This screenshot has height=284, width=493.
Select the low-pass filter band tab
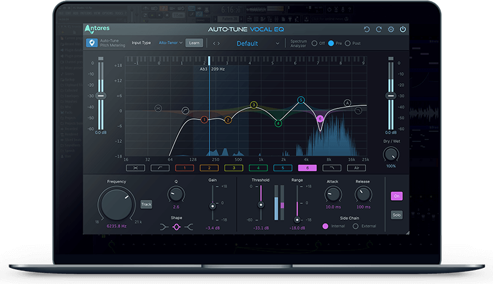point(332,168)
